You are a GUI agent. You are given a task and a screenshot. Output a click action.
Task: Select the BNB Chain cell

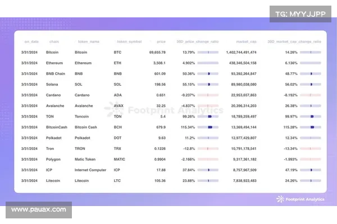tap(56, 74)
